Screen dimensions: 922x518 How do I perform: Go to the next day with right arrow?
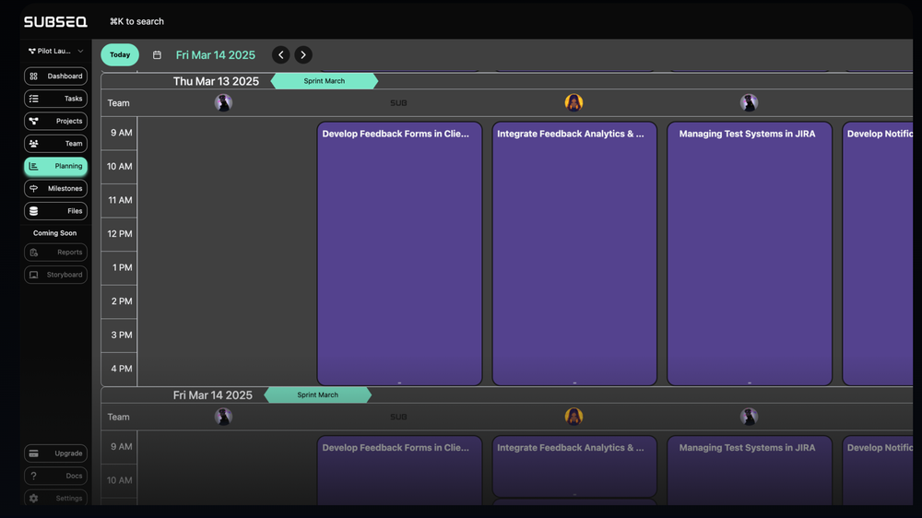(303, 55)
